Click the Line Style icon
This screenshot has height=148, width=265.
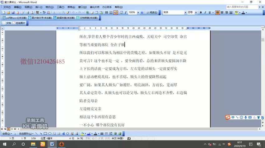pos(102,134)
